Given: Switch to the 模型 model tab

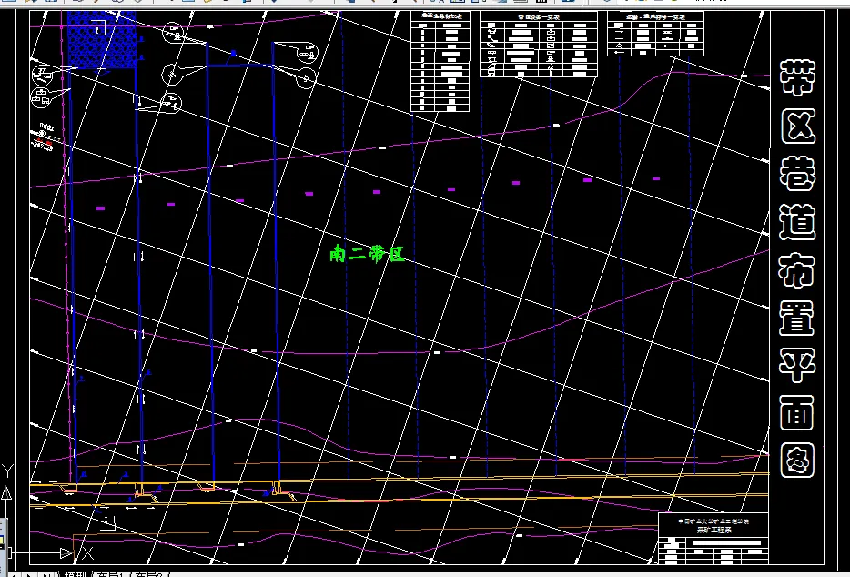Looking at the screenshot, I should point(76,573).
